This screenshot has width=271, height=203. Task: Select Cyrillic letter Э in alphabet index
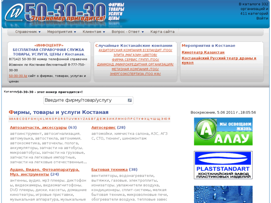163,119
